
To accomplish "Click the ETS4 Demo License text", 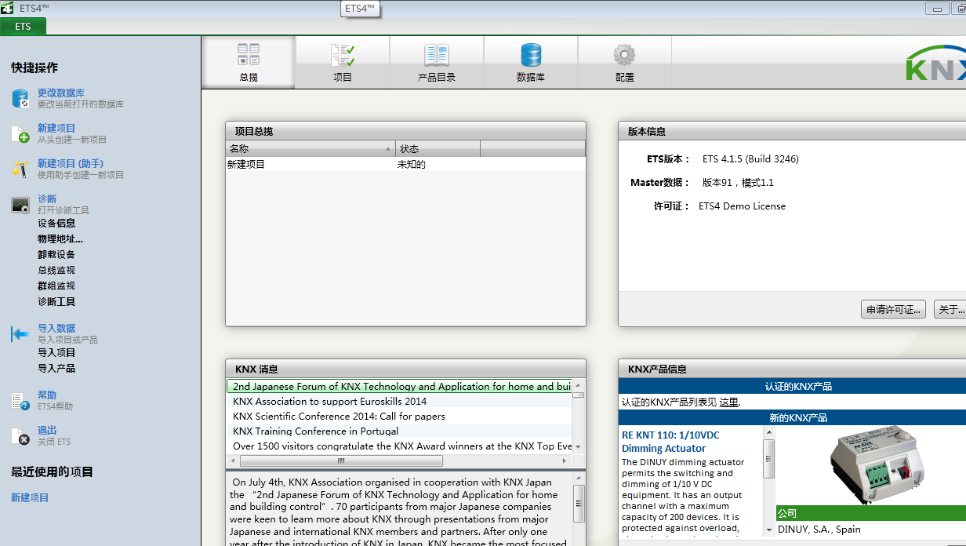I will pyautogui.click(x=742, y=206).
